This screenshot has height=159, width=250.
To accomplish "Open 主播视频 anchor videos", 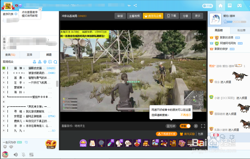I will (134, 16).
